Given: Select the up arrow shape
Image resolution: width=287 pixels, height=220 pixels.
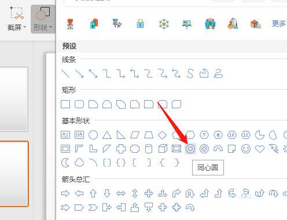Looking at the screenshot, I should [93, 193].
